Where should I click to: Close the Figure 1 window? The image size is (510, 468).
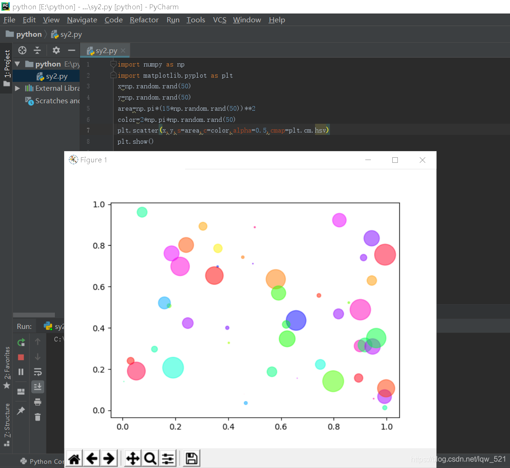pos(422,160)
